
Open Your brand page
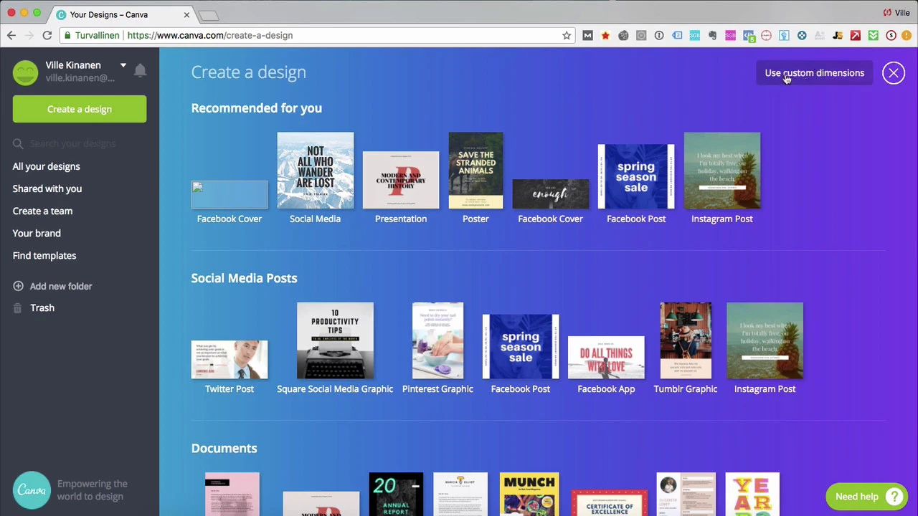[37, 233]
